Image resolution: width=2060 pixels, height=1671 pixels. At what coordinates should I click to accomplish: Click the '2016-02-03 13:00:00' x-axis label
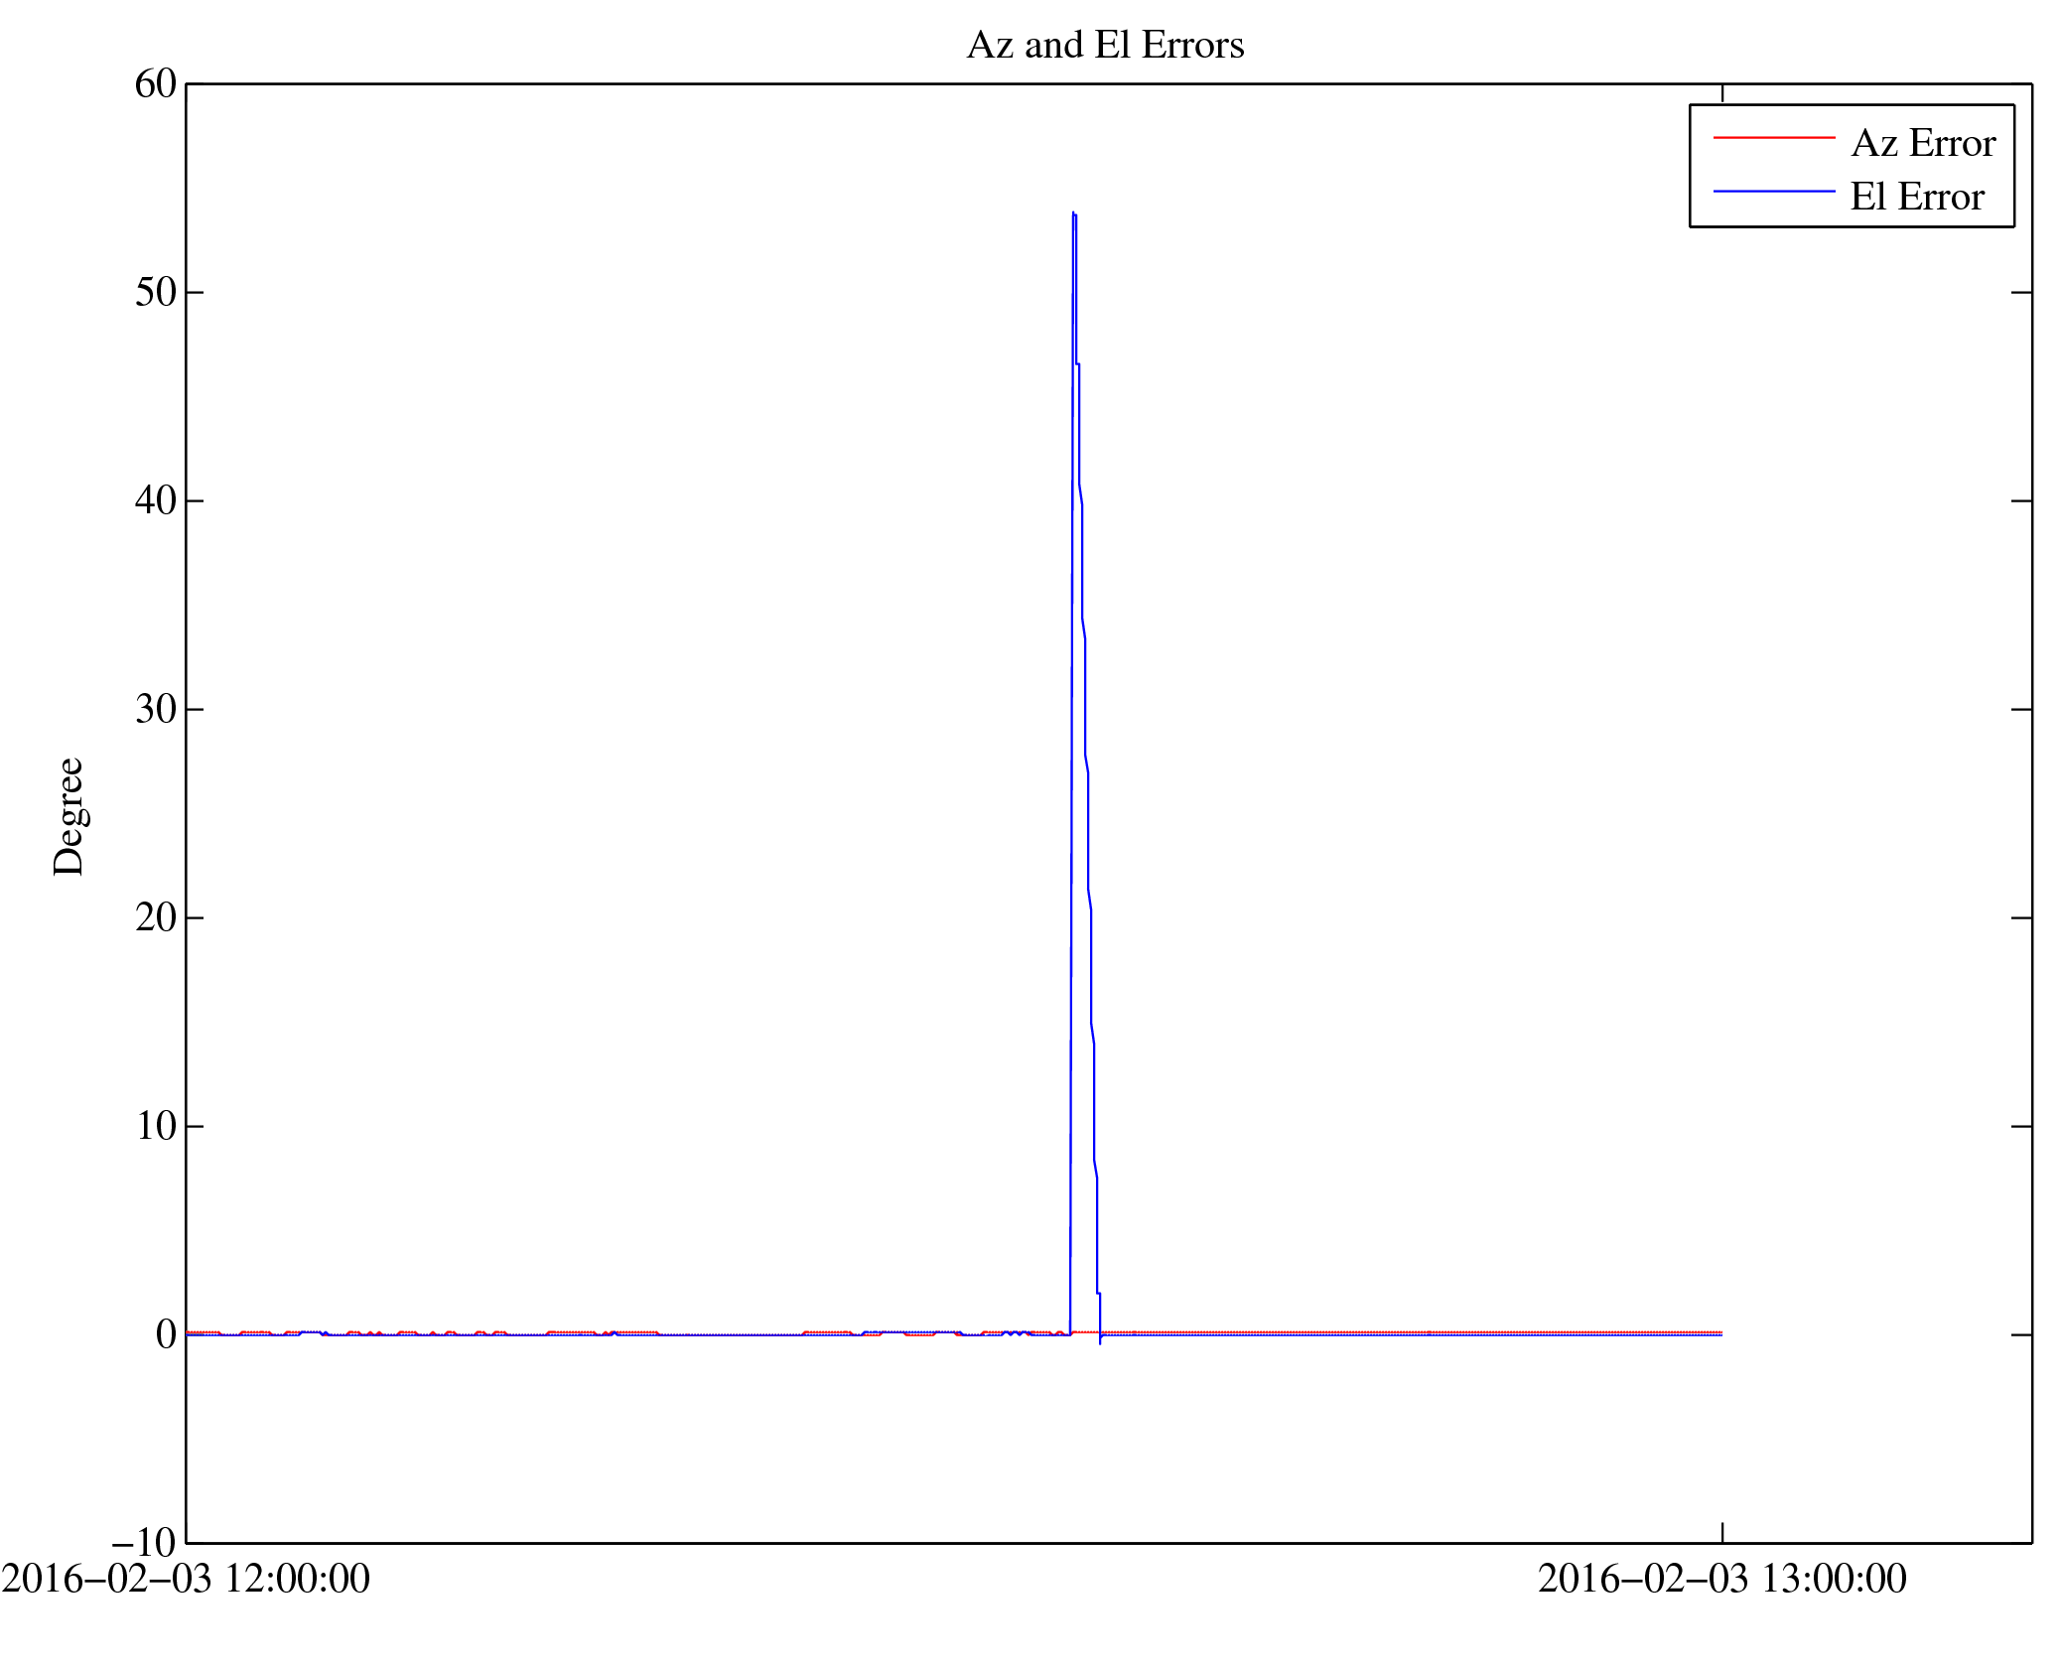coord(1721,1580)
